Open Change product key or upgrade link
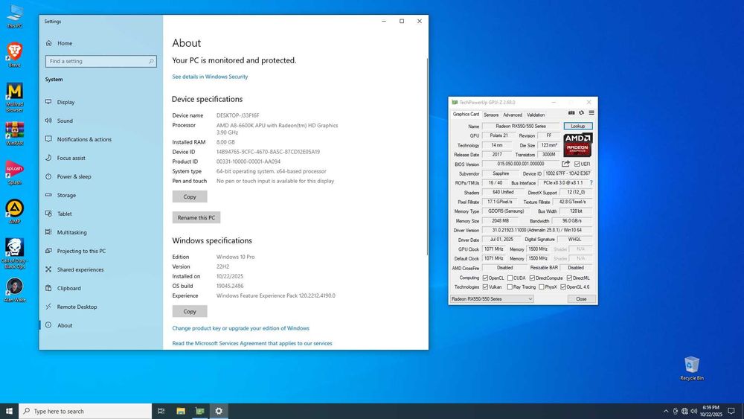The image size is (744, 419). click(x=240, y=328)
